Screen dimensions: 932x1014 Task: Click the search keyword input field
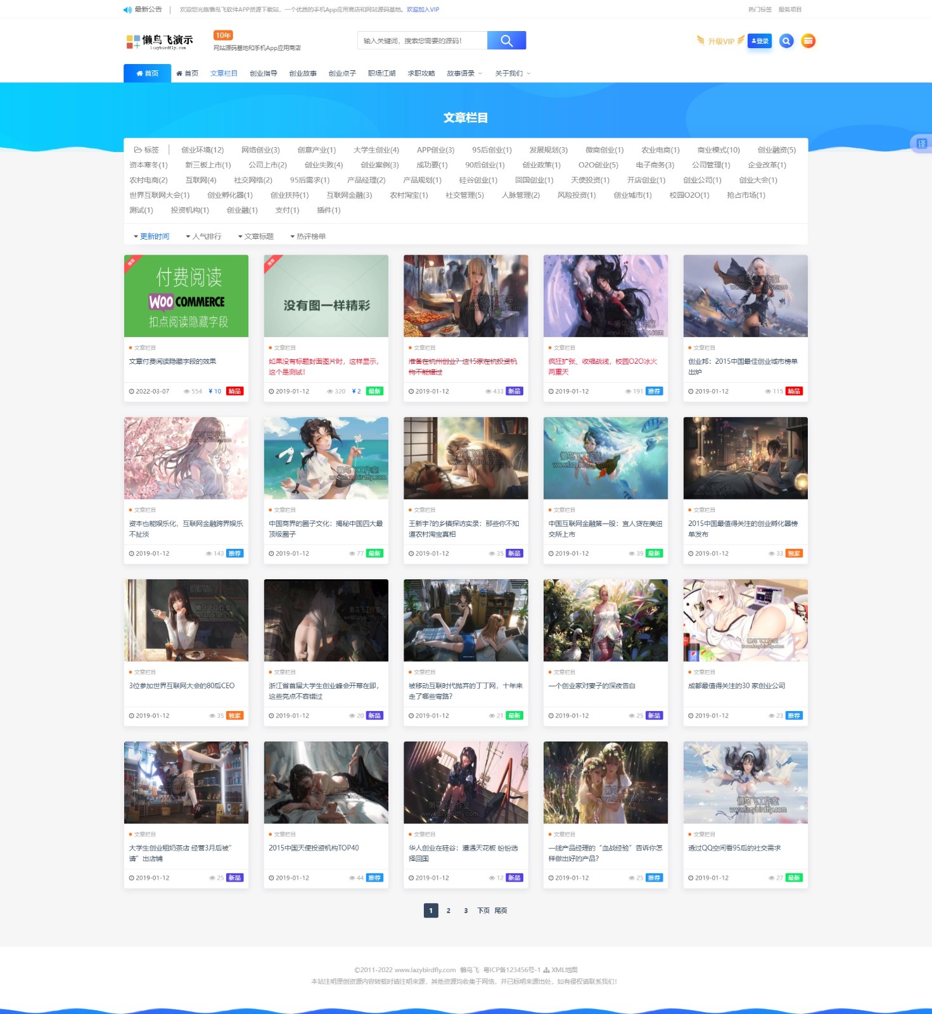(422, 41)
